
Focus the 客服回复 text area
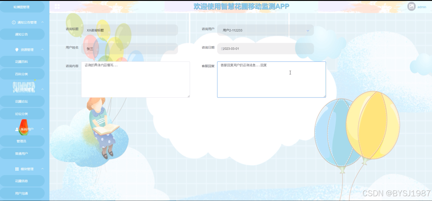pyautogui.click(x=271, y=80)
